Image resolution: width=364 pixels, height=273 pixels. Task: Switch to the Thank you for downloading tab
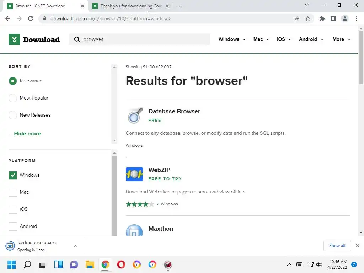click(131, 6)
